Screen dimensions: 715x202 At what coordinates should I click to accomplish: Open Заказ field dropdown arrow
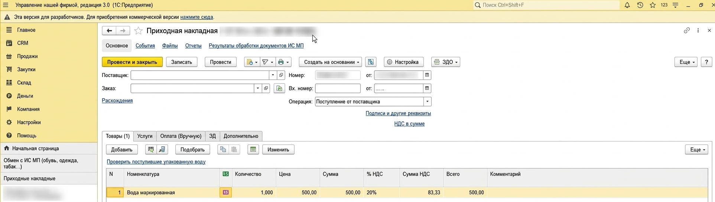coord(258,88)
